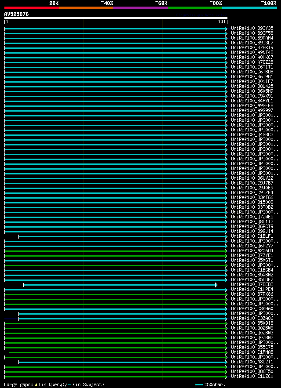This screenshot has width=281, height=388.
Task: Click the green alignment bar for UniRef100_B7PX86
Action: click(x=116, y=294)
